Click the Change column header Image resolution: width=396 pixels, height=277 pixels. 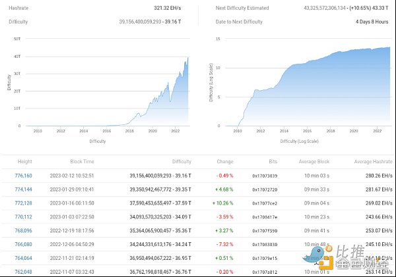[x=224, y=161]
